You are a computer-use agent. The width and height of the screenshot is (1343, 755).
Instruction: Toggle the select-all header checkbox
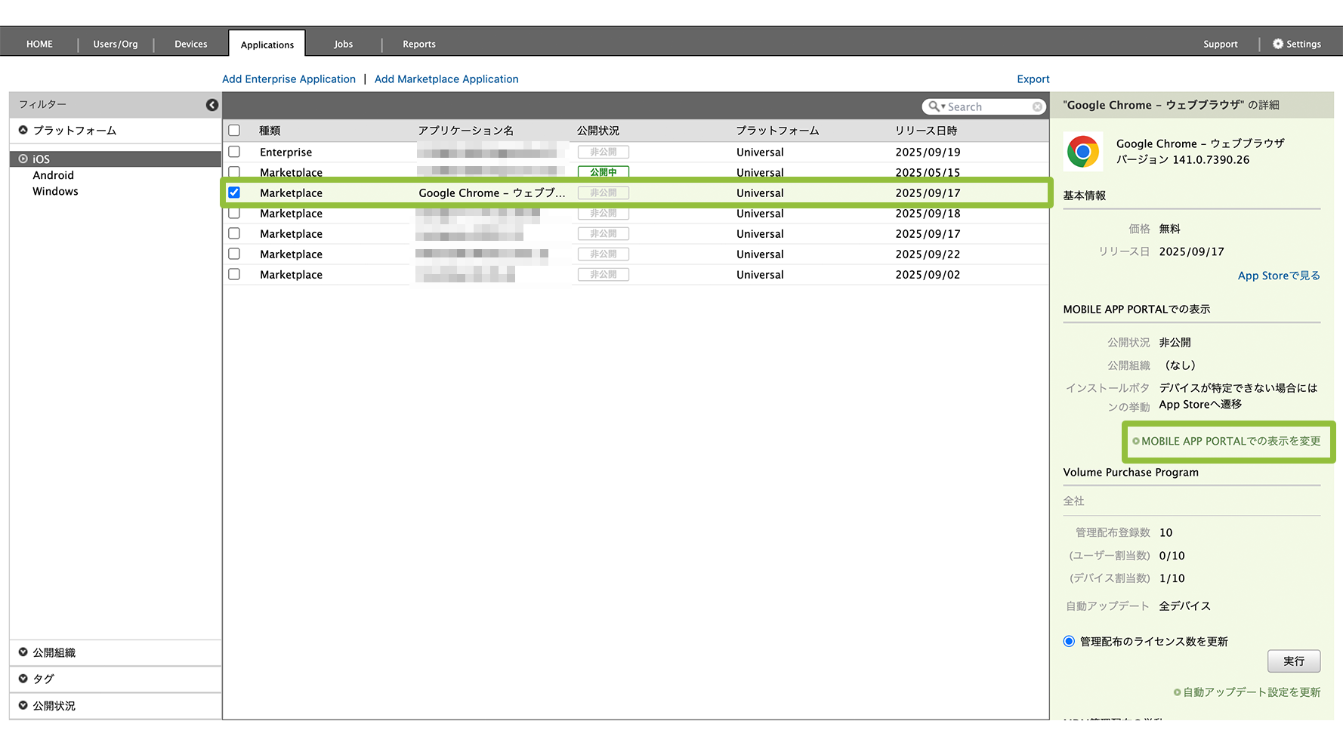(x=234, y=131)
